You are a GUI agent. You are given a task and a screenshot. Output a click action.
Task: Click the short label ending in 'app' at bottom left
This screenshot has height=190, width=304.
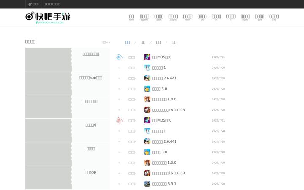91,172
